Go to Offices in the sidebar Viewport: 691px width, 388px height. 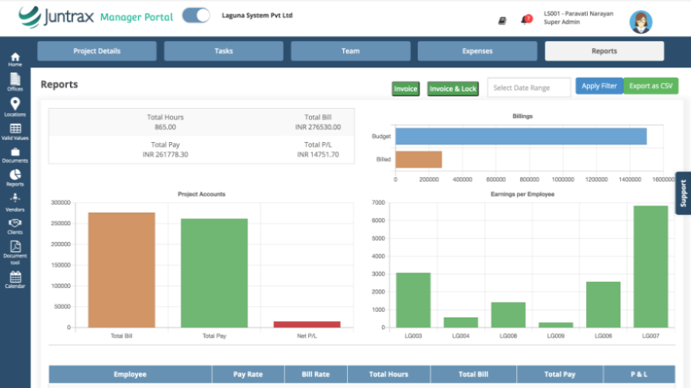pyautogui.click(x=15, y=82)
